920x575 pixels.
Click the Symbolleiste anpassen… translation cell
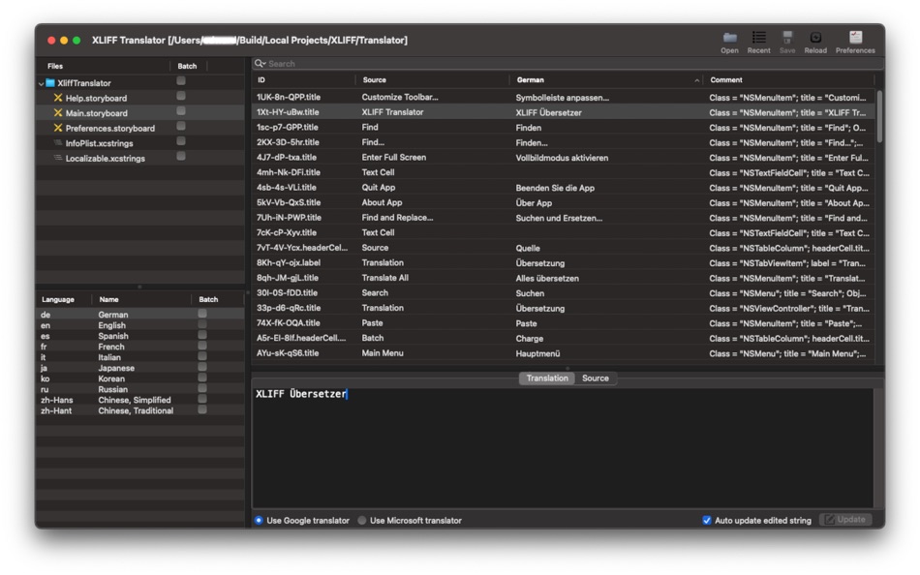tap(562, 98)
